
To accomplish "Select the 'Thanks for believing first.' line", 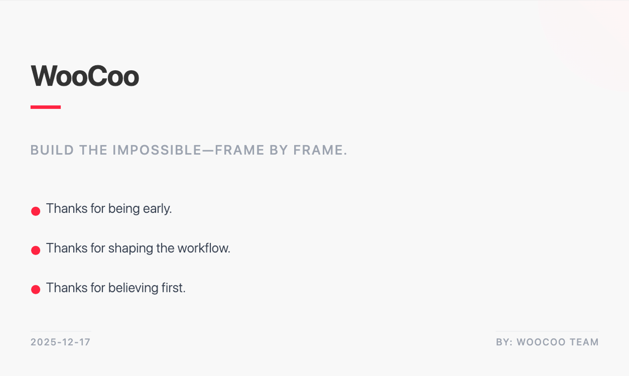I will 115,288.
